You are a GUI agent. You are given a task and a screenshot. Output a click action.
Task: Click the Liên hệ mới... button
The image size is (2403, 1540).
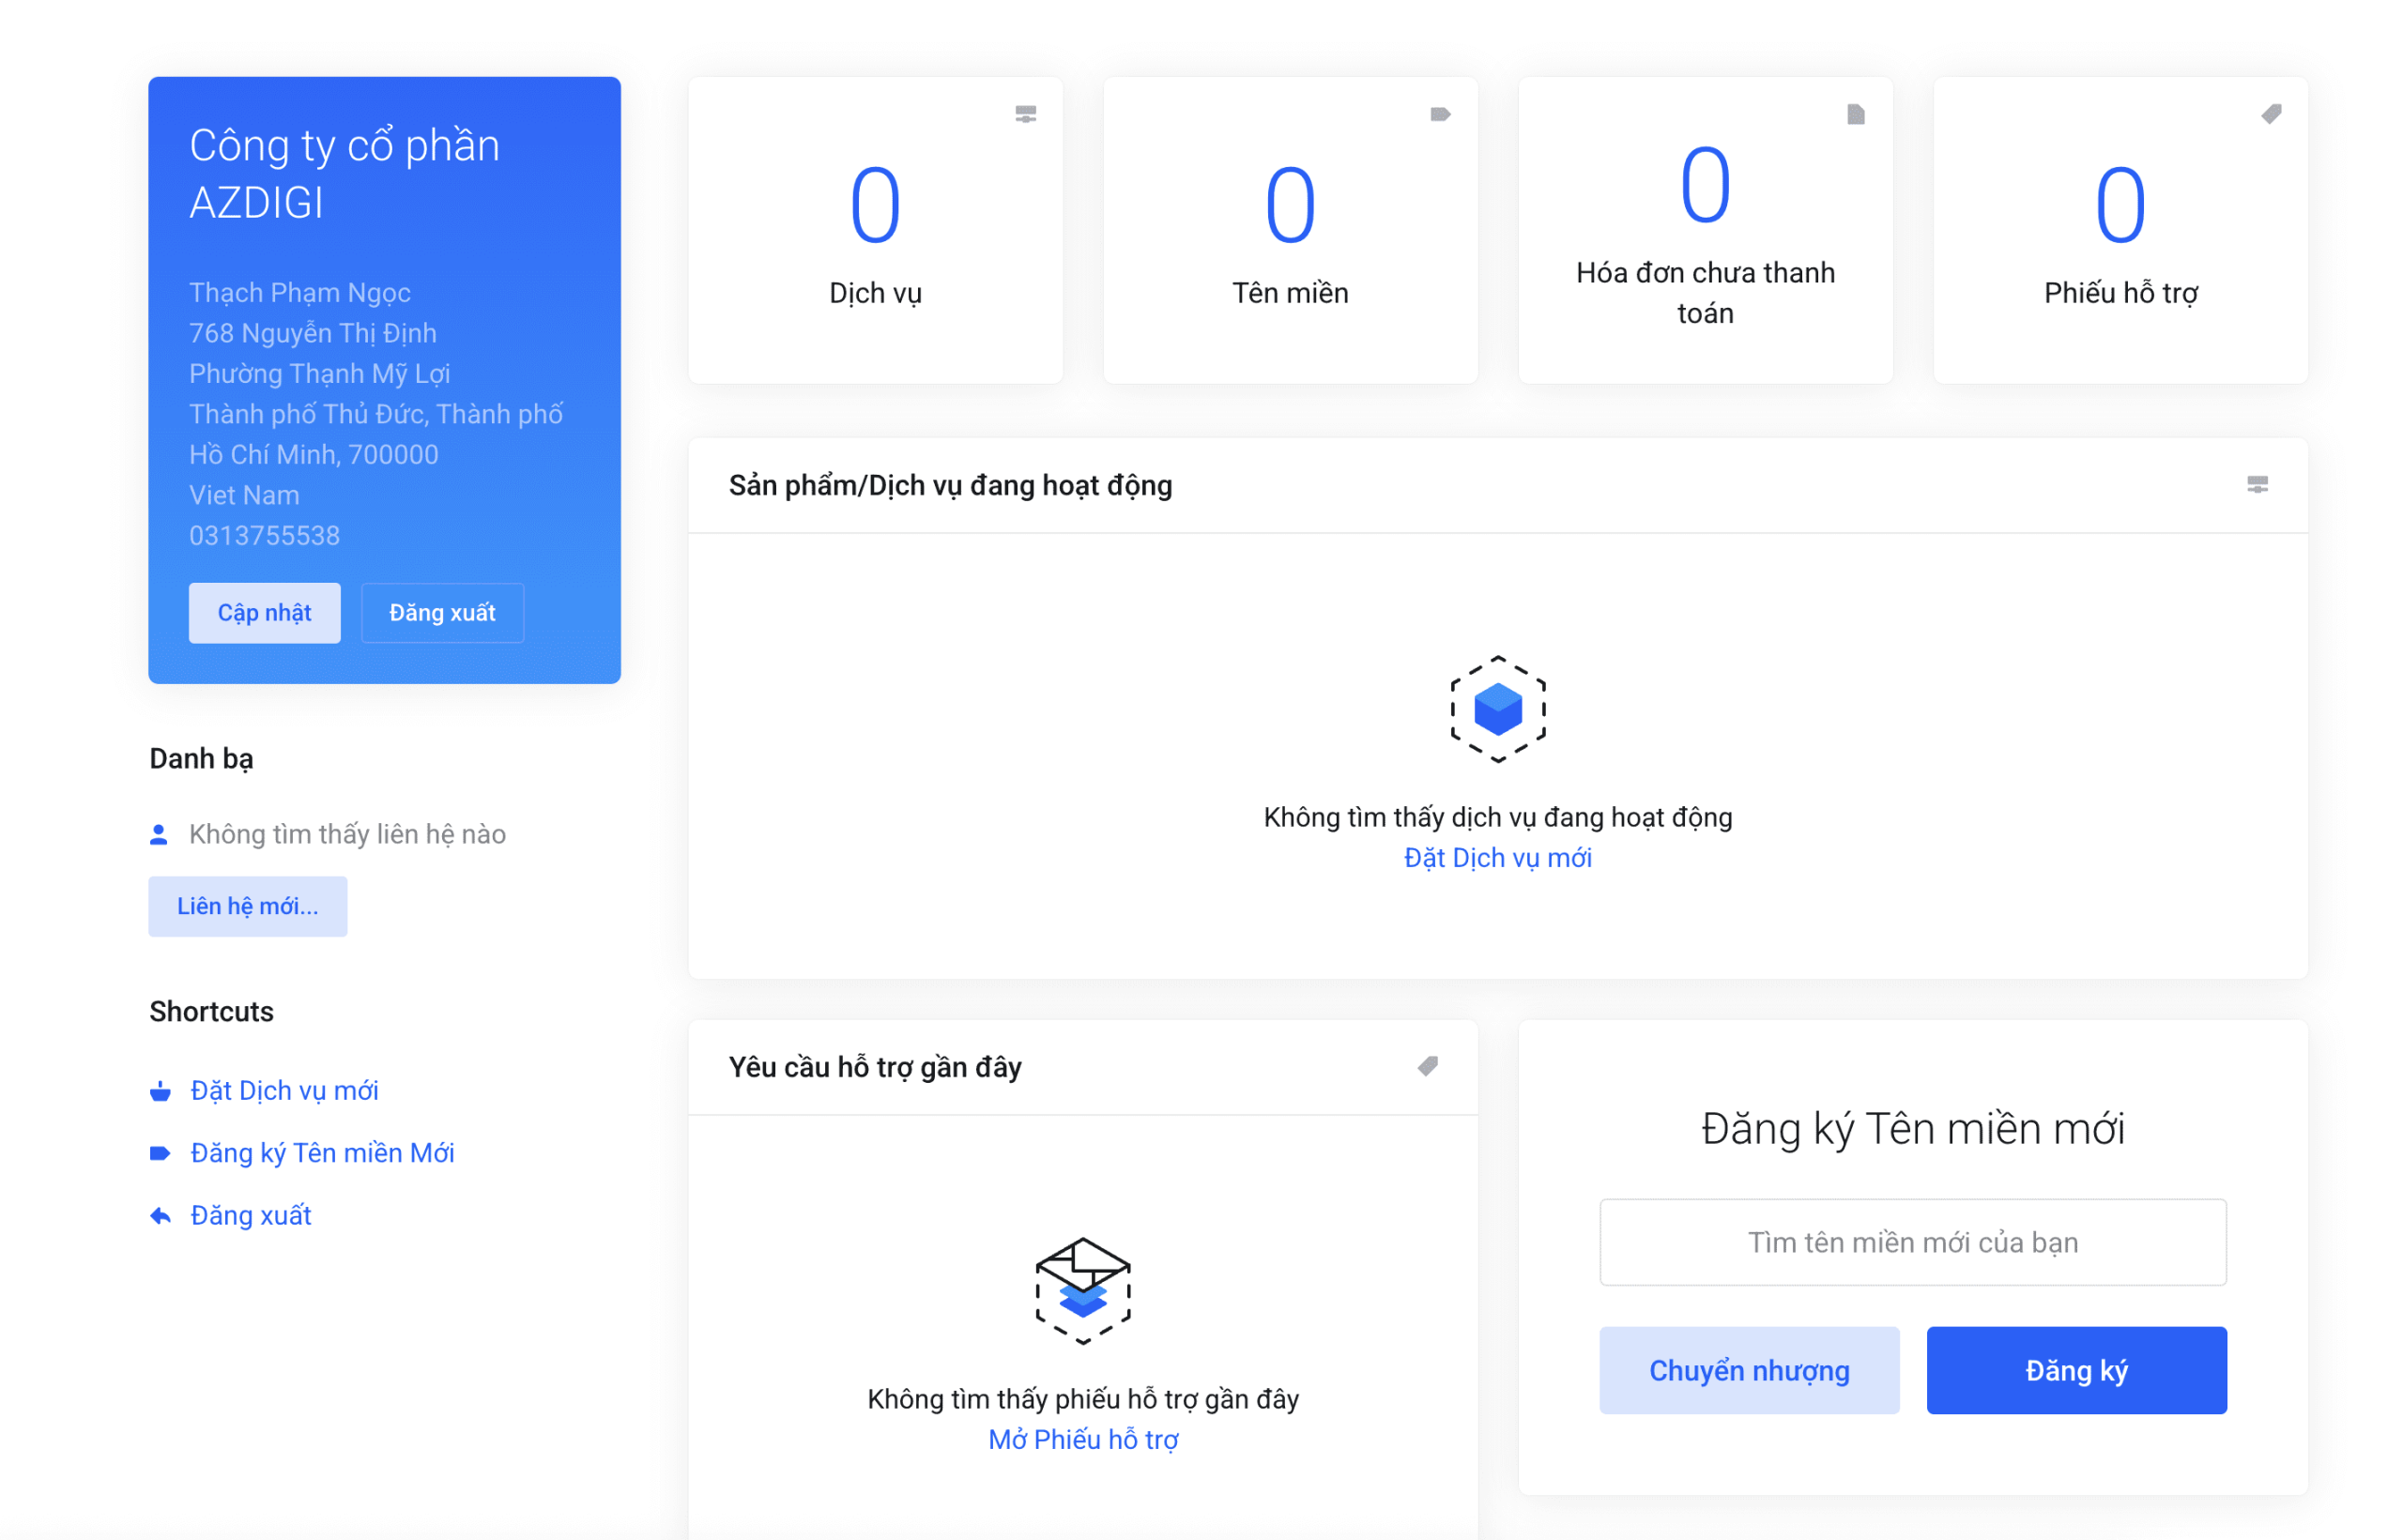(247, 906)
